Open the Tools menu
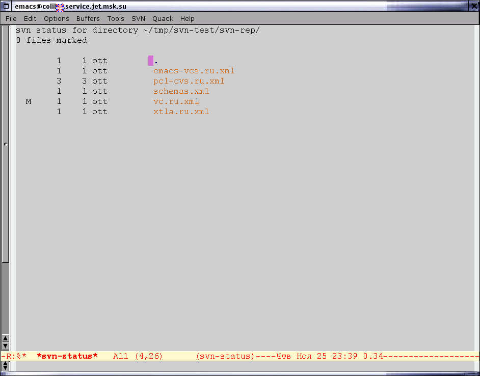This screenshot has height=376, width=480. click(x=115, y=19)
